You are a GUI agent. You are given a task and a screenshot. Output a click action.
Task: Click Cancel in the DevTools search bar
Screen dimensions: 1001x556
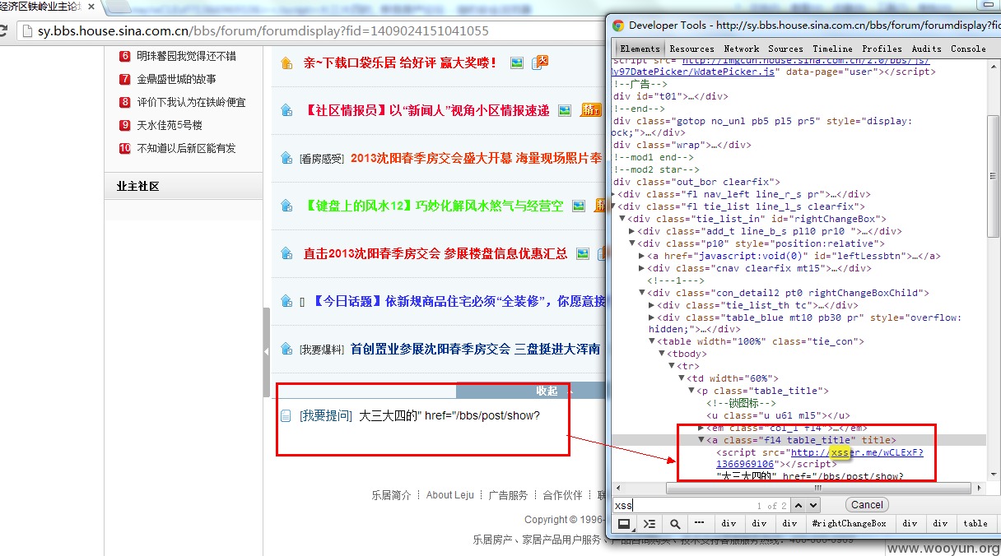click(866, 505)
